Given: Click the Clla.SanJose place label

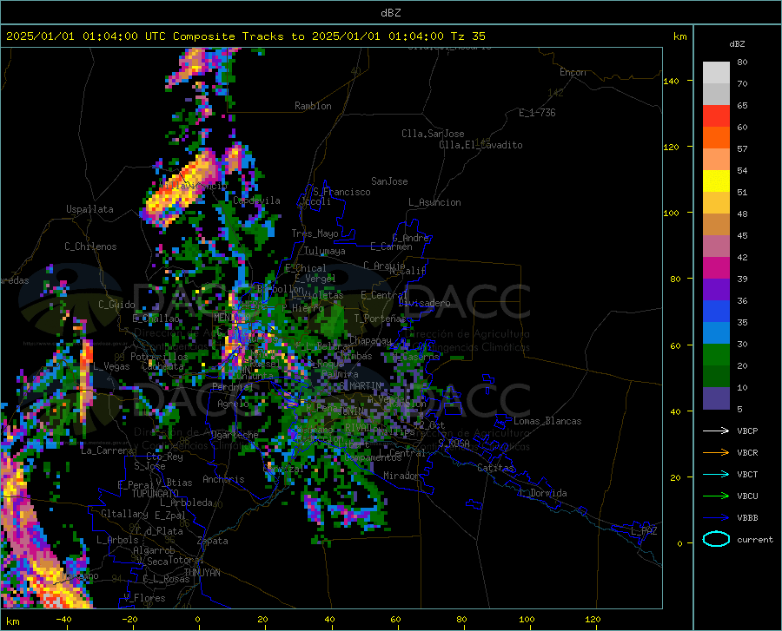Looking at the screenshot, I should (433, 134).
